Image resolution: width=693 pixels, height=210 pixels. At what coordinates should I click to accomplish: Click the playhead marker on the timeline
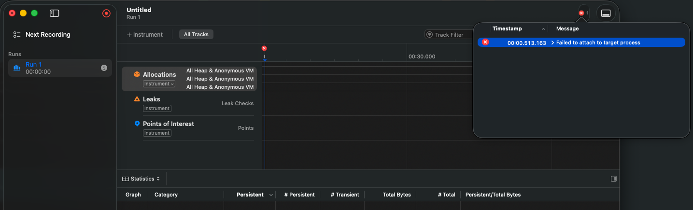coord(264,49)
